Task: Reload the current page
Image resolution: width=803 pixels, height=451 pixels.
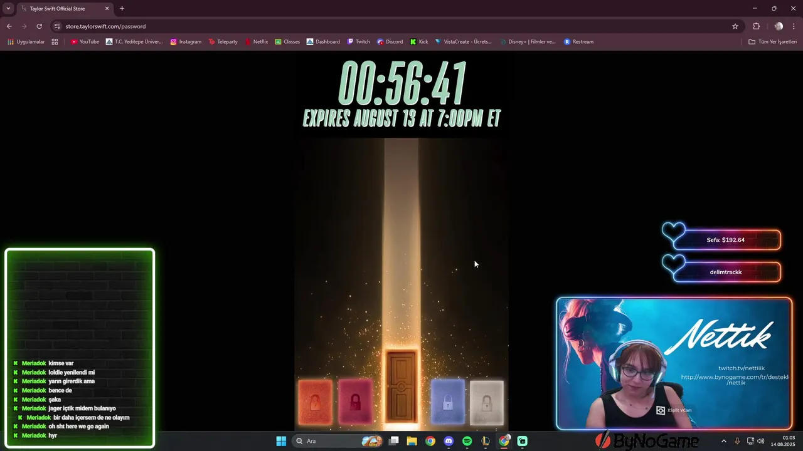Action: coord(39,26)
